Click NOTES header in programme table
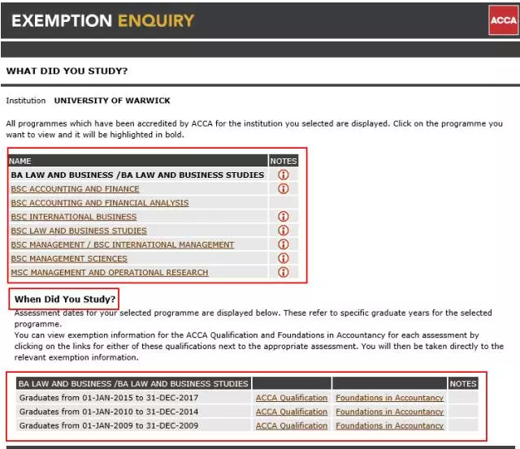 pyautogui.click(x=284, y=161)
